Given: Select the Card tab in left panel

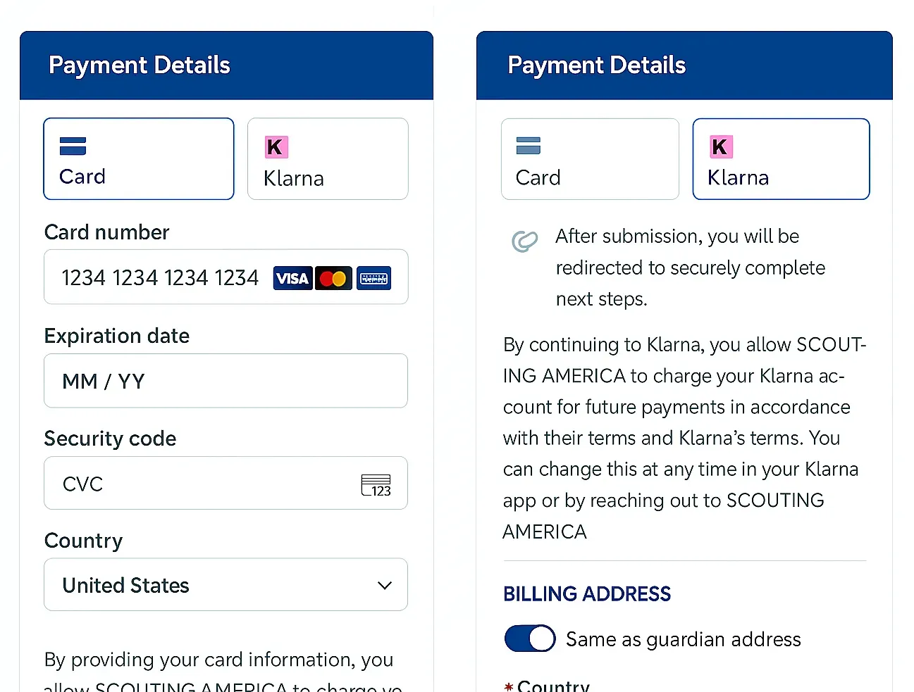Looking at the screenshot, I should coord(139,159).
